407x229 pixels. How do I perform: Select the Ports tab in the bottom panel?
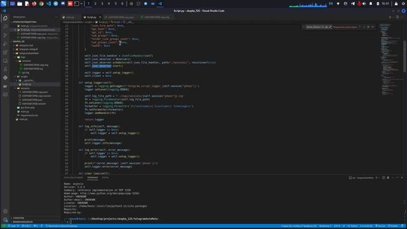(105, 177)
